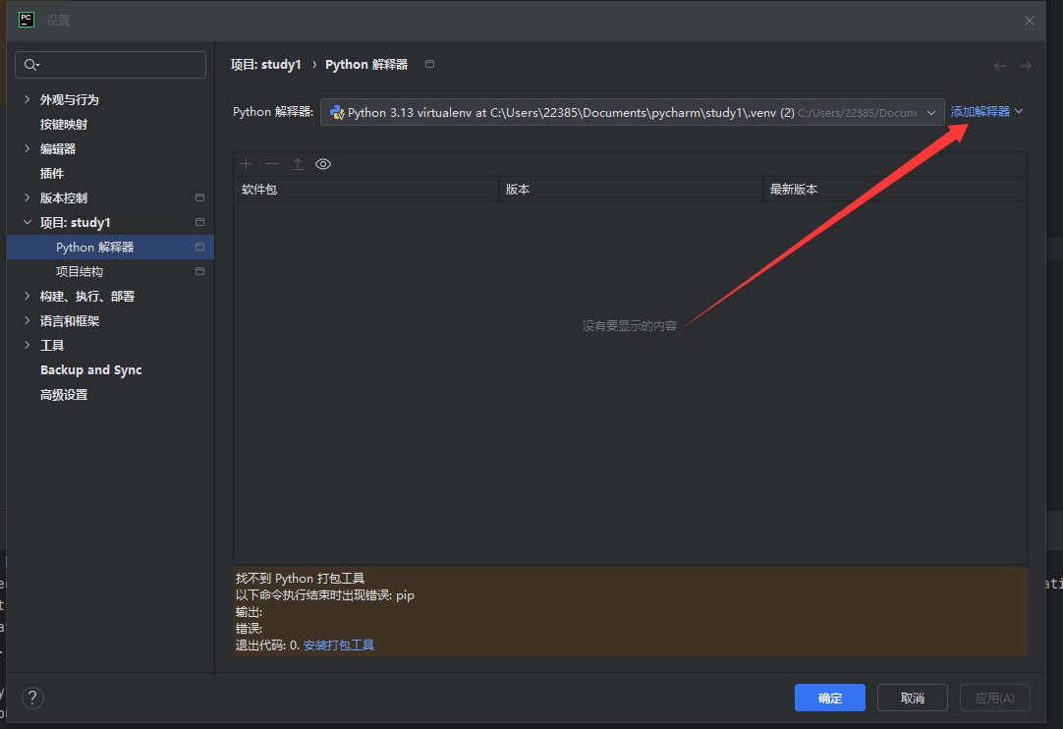Click the 软件包 column header
Screen dimensions: 1063x729
point(366,190)
